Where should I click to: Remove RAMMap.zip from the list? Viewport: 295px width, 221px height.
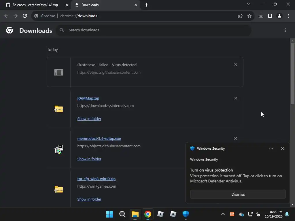[x=236, y=98]
